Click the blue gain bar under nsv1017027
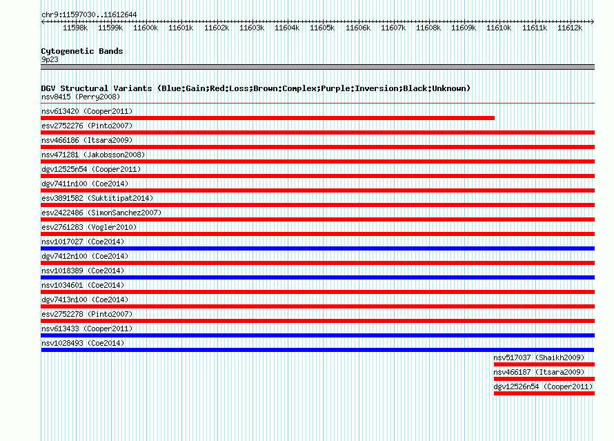This screenshot has height=441, width=614. 318,248
